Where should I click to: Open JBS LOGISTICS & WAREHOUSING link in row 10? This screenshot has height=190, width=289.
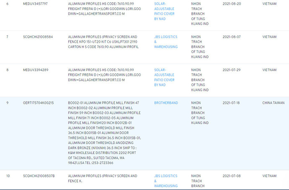coord(166,181)
